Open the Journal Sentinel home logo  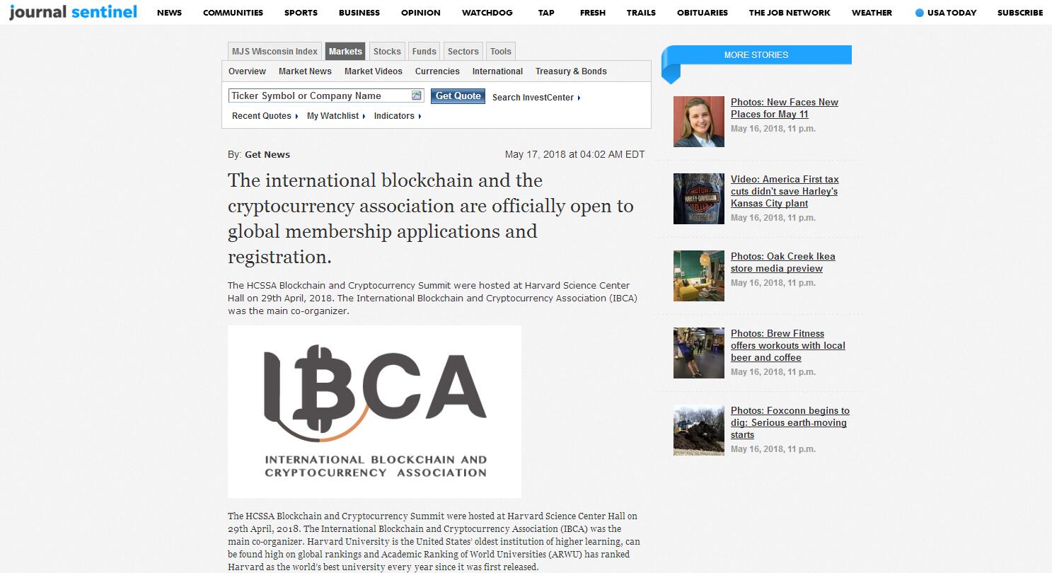[73, 11]
